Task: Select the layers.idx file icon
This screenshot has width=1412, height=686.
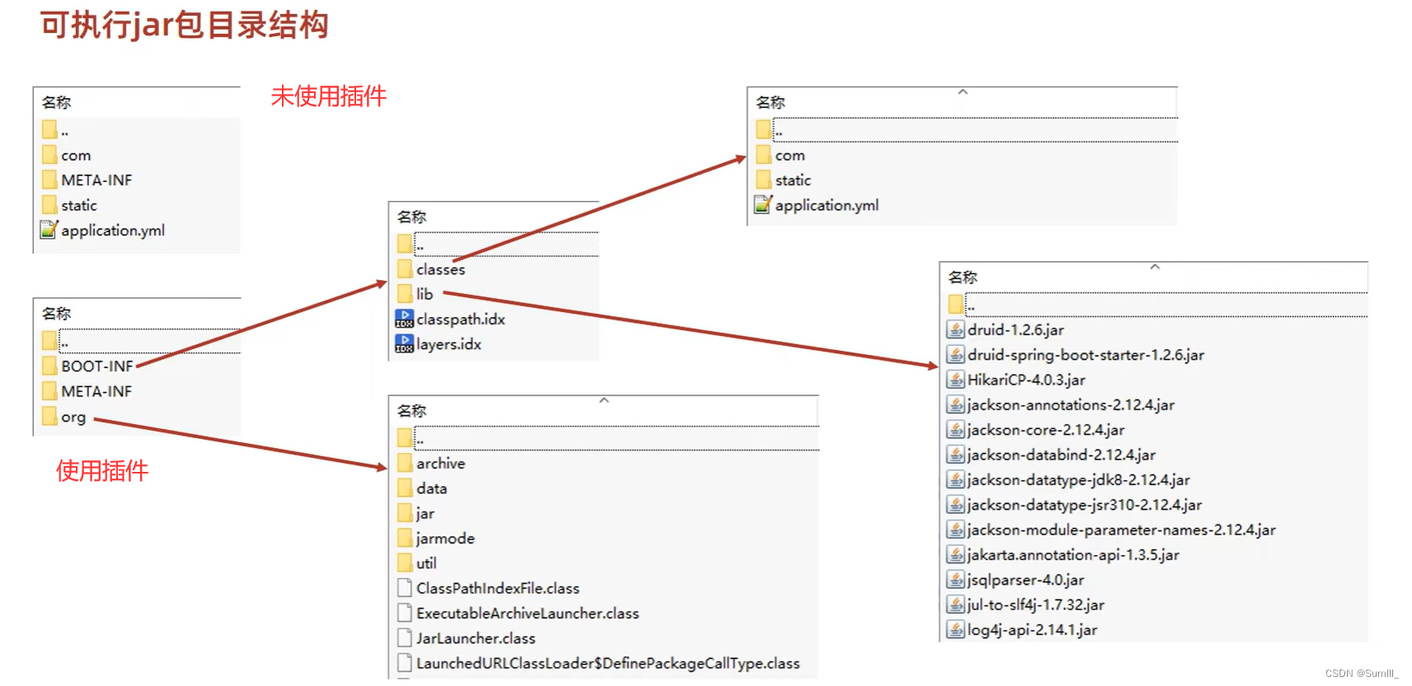Action: (404, 343)
